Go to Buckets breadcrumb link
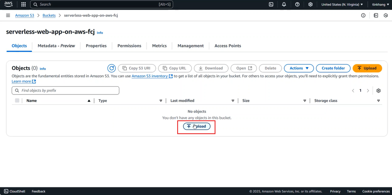The image size is (392, 195). pos(49,15)
